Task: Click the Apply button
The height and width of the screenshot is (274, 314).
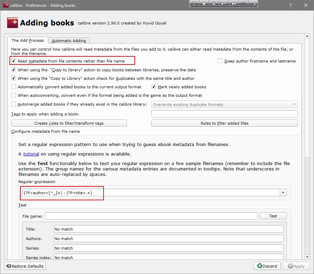Action: click(296, 266)
